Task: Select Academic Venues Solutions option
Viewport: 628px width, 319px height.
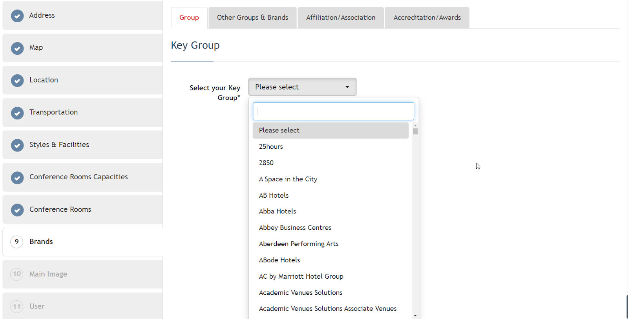Action: click(330, 293)
